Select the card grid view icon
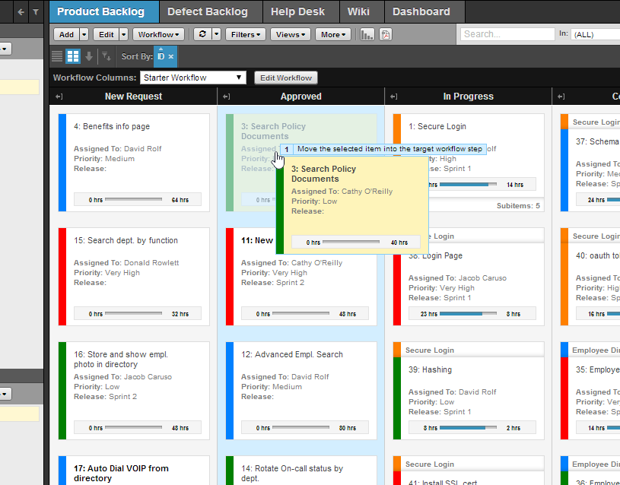Viewport: 620px width, 485px height. point(73,56)
